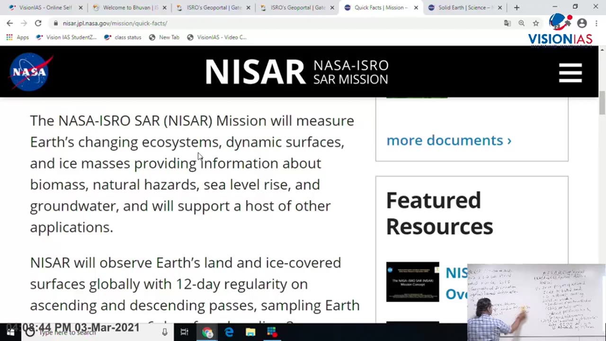Open File Explorer from taskbar
This screenshot has width=606, height=341.
coord(250,332)
